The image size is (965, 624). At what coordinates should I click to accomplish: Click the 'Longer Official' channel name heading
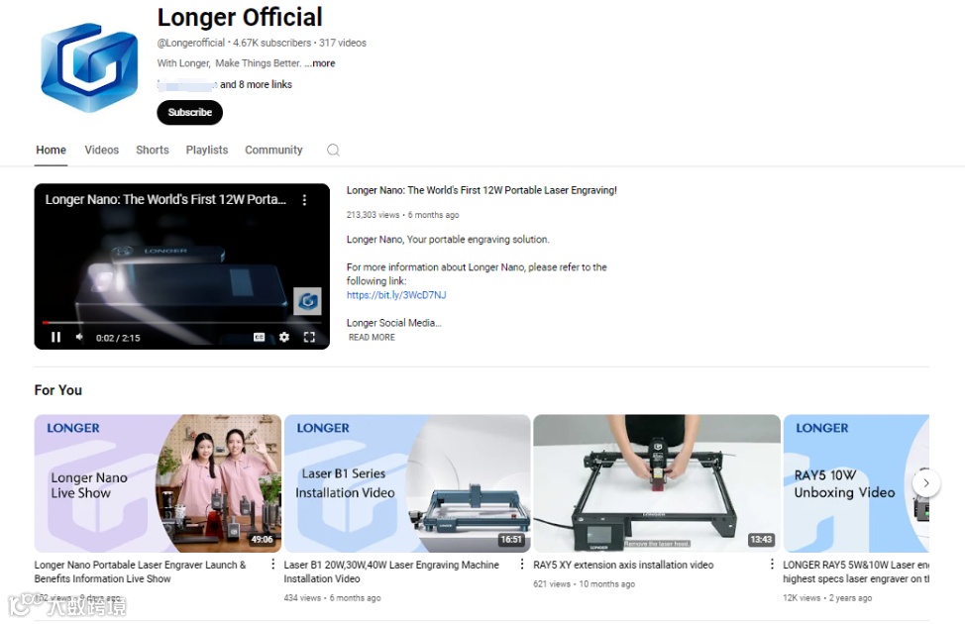pyautogui.click(x=240, y=17)
